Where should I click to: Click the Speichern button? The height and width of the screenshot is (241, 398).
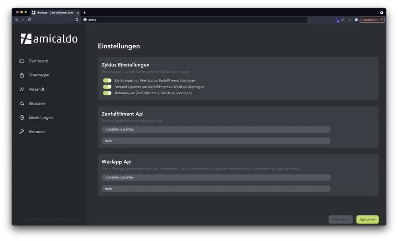tap(367, 220)
